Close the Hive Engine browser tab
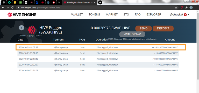Screen dimensions: 199x93 click(x=95, y=2)
